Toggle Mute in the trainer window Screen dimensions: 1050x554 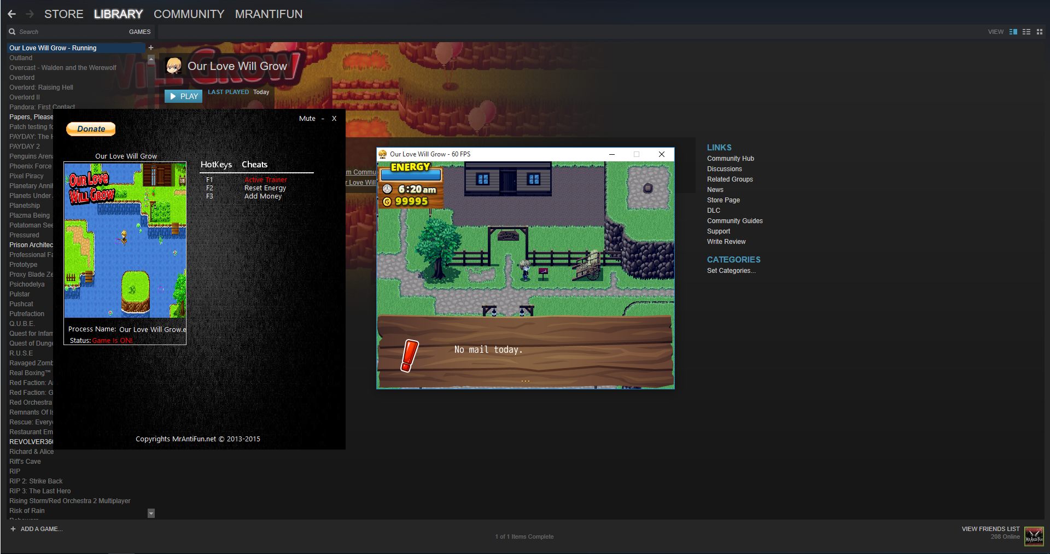pyautogui.click(x=307, y=119)
